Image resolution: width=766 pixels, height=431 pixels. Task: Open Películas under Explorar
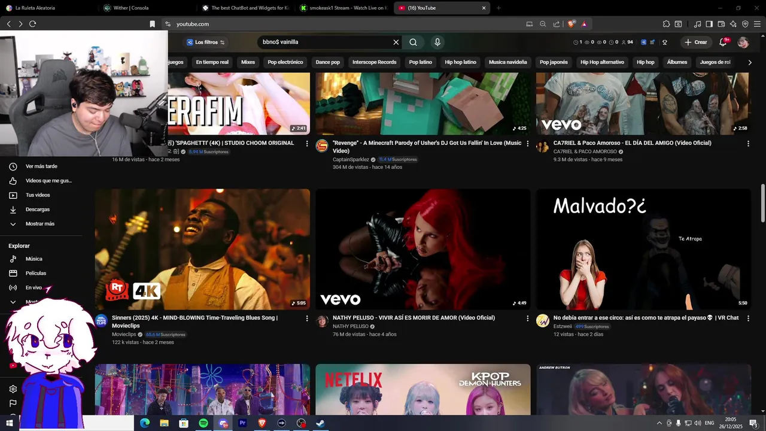(x=36, y=273)
